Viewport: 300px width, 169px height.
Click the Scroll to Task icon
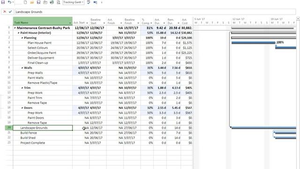95,2
